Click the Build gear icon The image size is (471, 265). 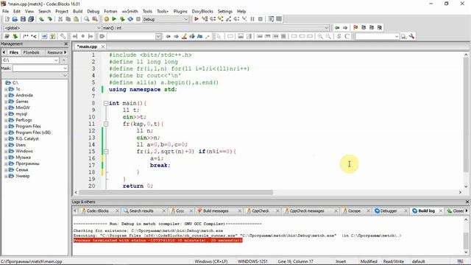tap(106, 19)
